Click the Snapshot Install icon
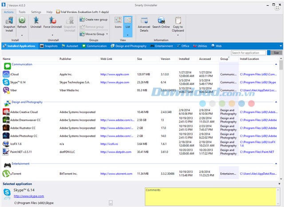The height and width of the screenshot is (207, 284). pyautogui.click(x=9, y=21)
